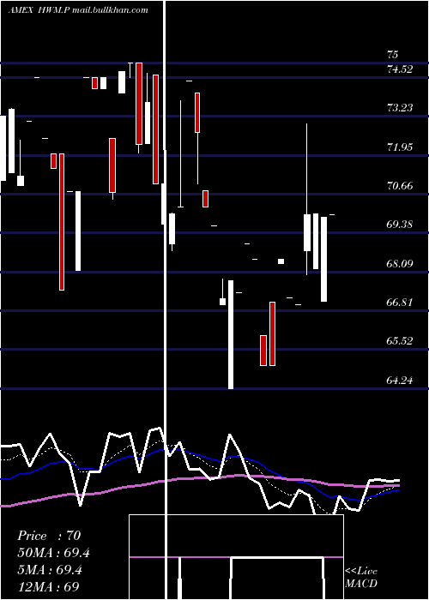
Task: Click the 68.09 price level label
Action: pyautogui.click(x=400, y=264)
